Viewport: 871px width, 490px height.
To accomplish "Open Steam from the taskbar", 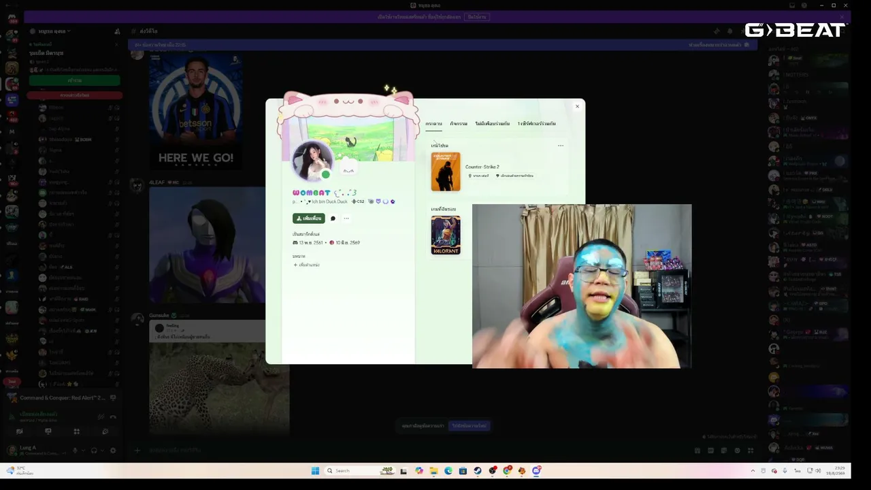I will 478,471.
